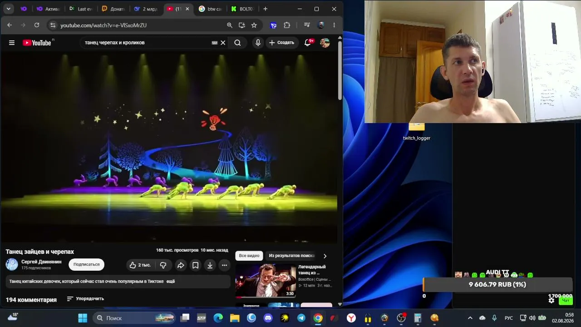Show hidden system tray icons chevron
Screen dimensions: 581x327
tap(470, 318)
